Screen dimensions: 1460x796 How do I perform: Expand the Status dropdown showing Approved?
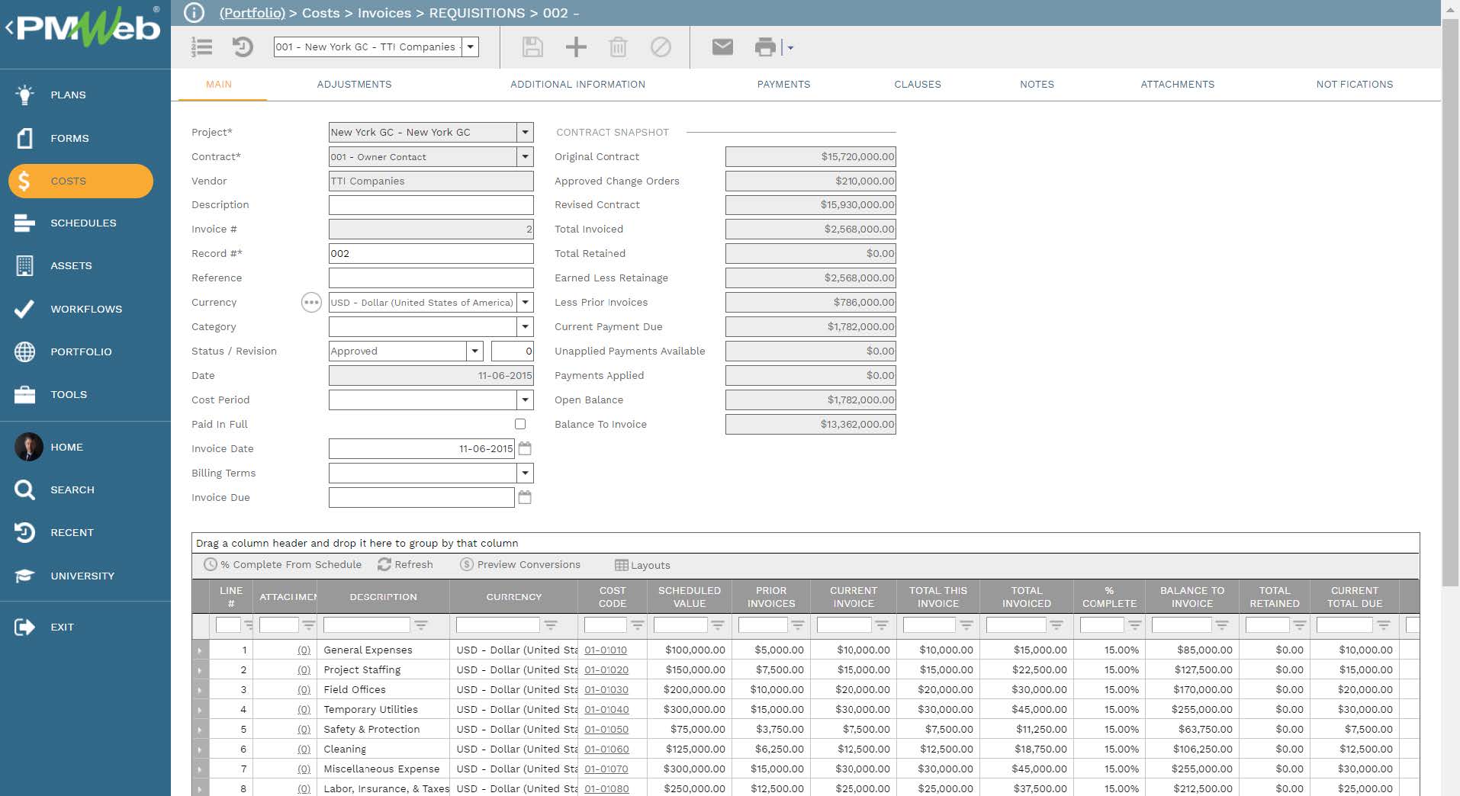474,351
